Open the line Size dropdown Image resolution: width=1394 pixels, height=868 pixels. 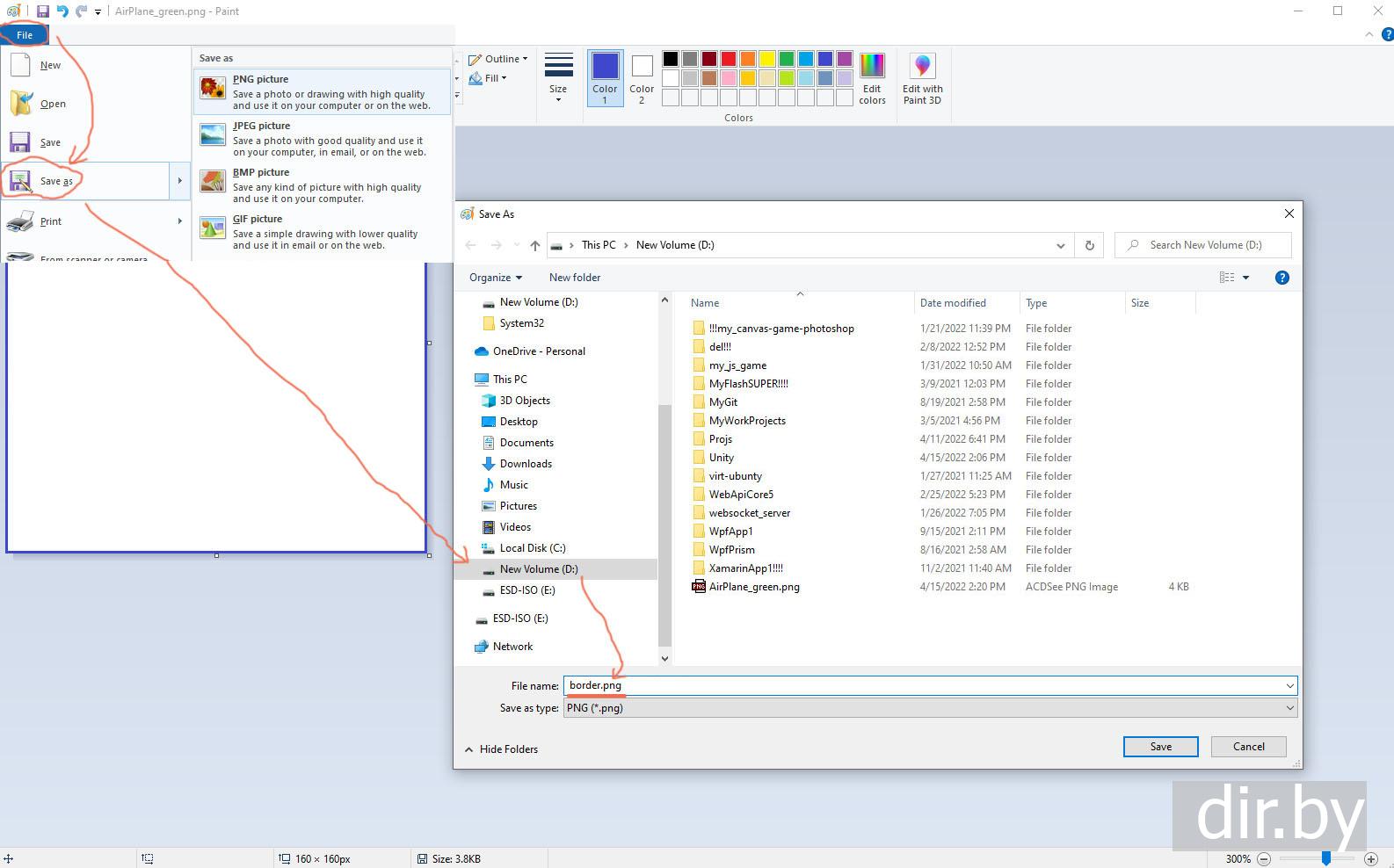[558, 78]
